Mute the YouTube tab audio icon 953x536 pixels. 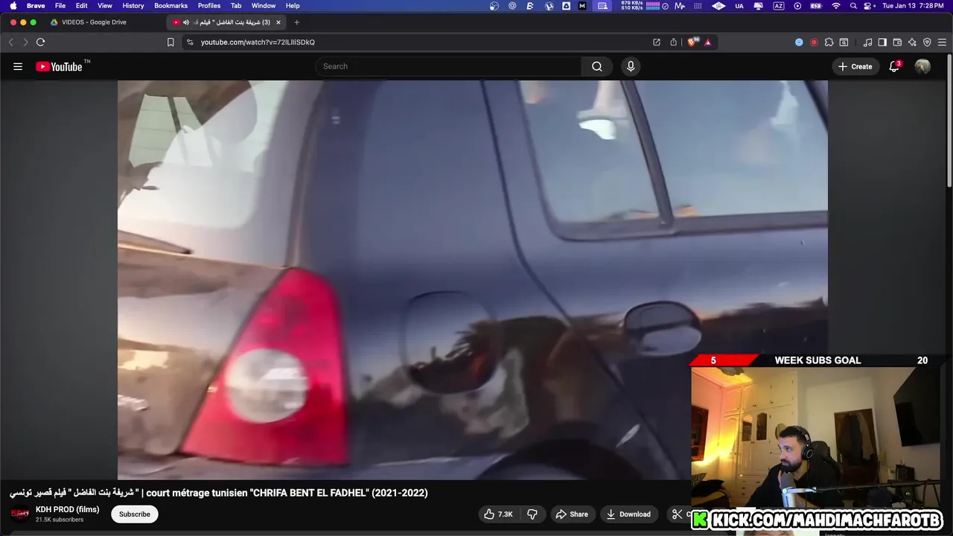(185, 22)
